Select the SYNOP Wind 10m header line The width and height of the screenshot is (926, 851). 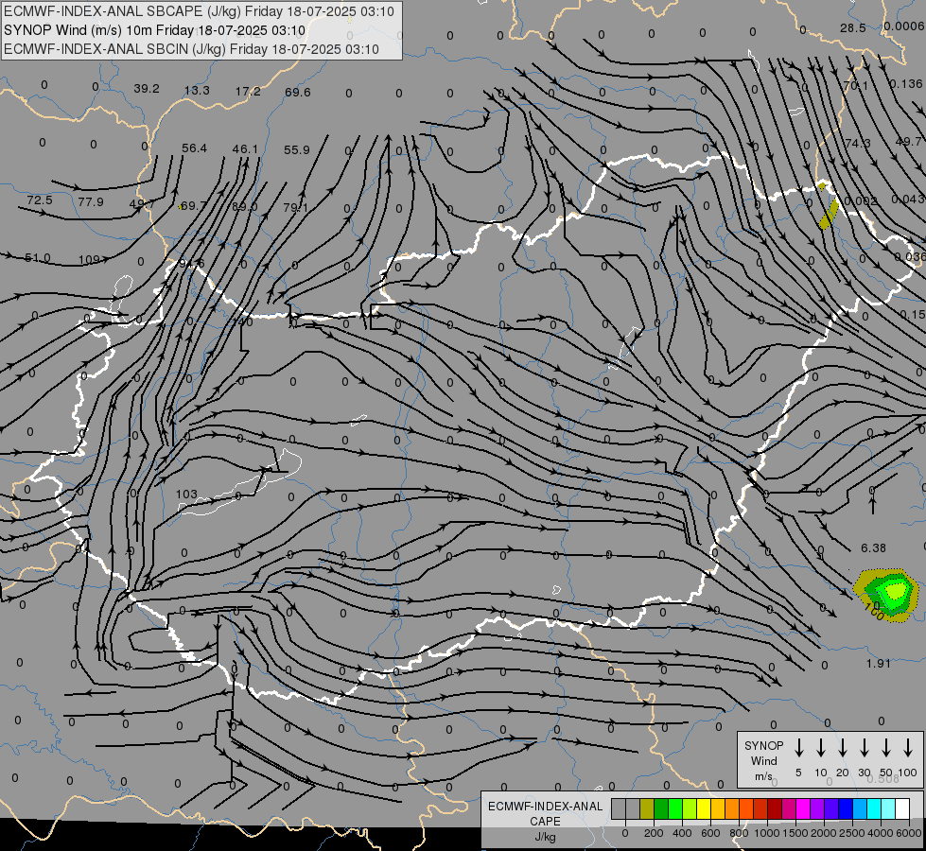point(154,30)
